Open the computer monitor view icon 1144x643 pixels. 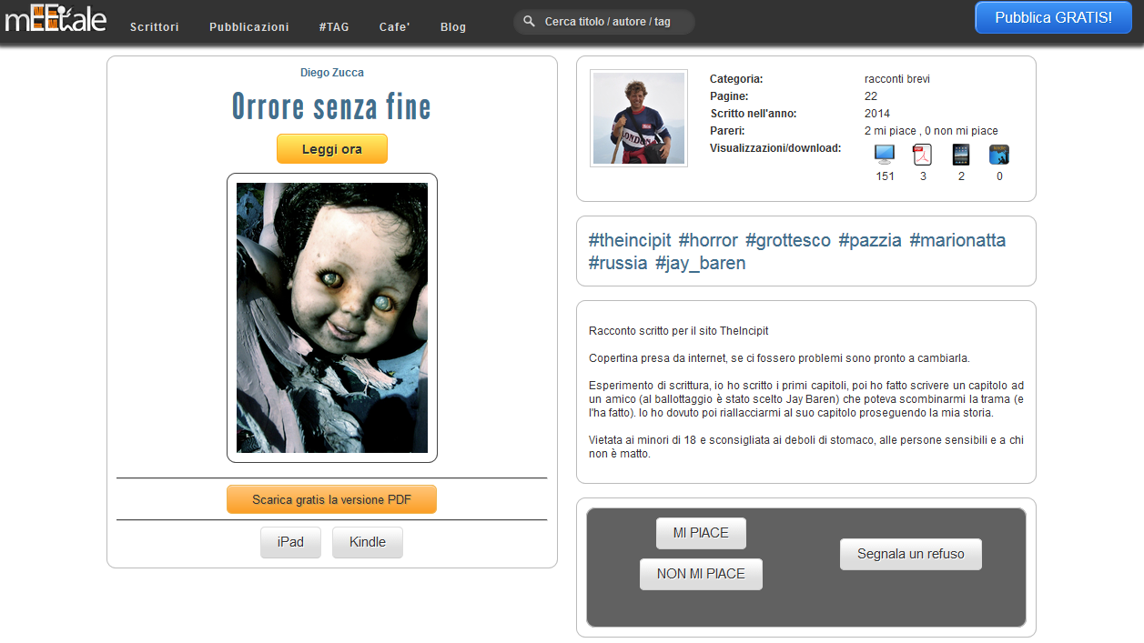(x=885, y=155)
